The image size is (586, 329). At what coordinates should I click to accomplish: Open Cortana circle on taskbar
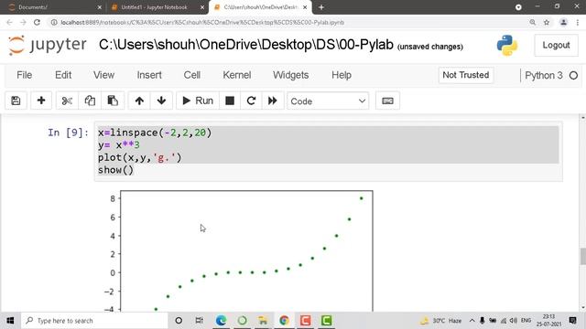tap(179, 321)
